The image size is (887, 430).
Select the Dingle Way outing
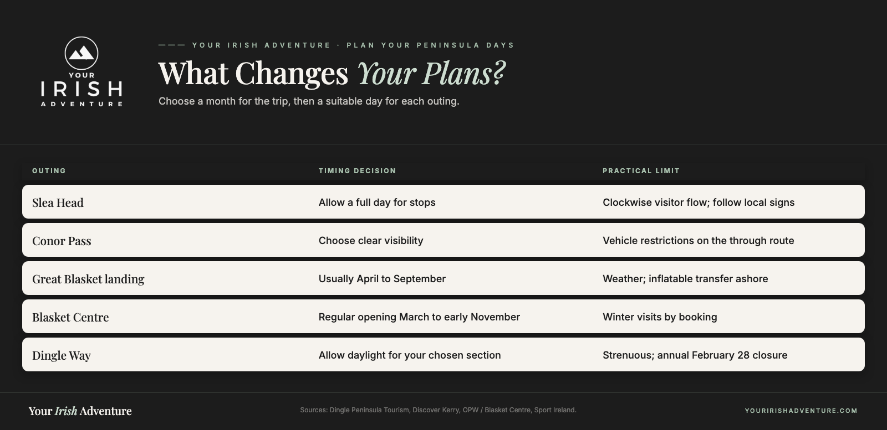[x=62, y=356]
